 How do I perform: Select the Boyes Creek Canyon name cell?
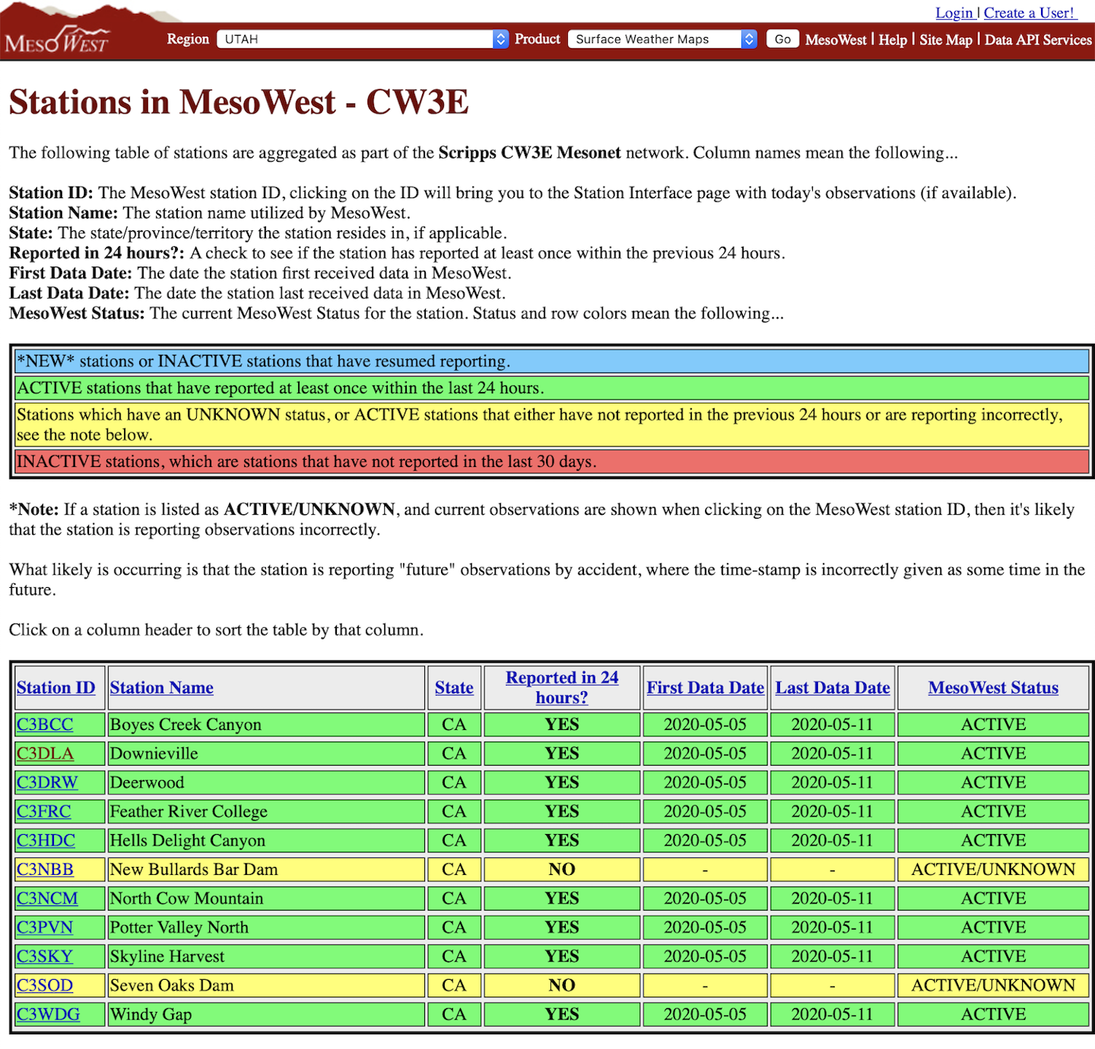[x=267, y=725]
